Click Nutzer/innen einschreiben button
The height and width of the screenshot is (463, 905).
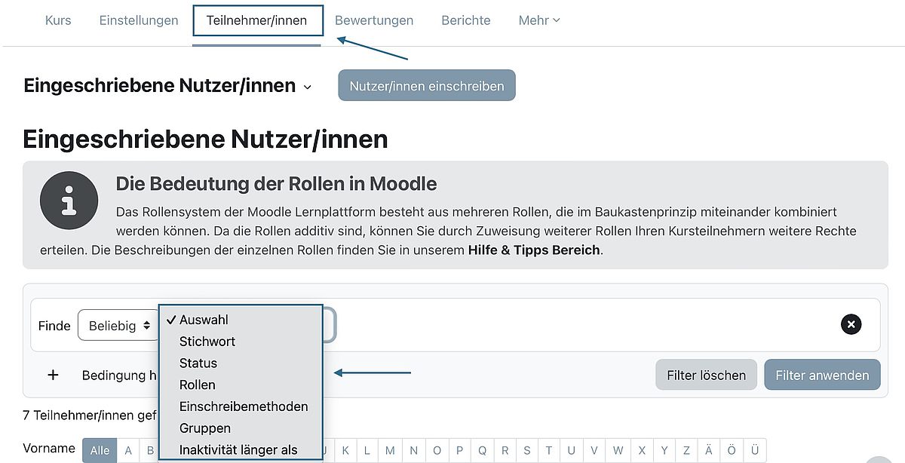click(x=427, y=85)
